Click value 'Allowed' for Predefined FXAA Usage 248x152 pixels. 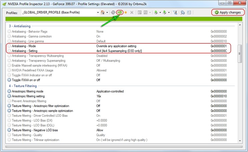(x=101, y=70)
